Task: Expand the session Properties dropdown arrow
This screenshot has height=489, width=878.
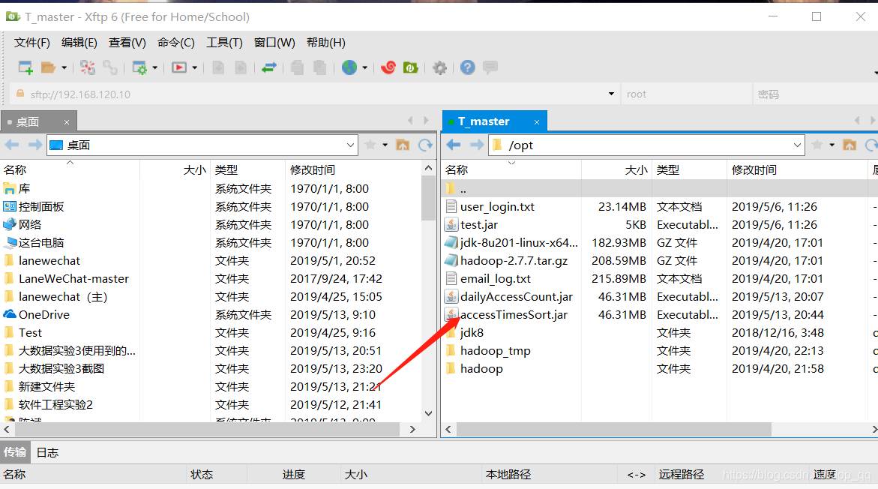Action: [x=155, y=67]
